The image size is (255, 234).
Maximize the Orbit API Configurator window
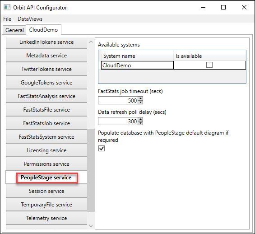(x=223, y=7)
